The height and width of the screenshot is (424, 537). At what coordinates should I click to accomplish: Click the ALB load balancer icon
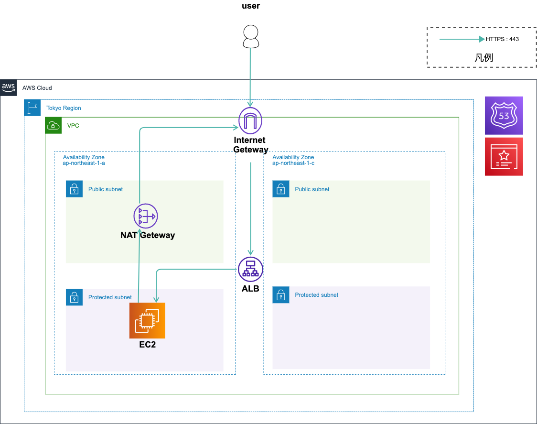coord(250,270)
